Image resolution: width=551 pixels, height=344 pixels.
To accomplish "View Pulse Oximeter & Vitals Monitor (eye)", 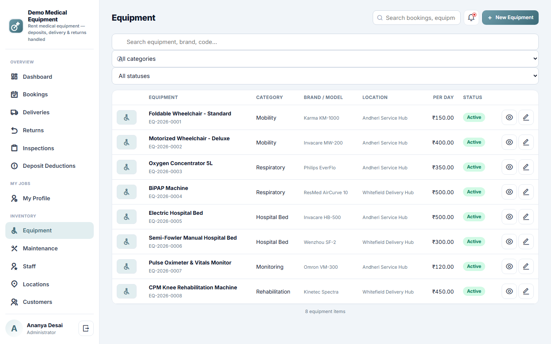I will 509,266.
